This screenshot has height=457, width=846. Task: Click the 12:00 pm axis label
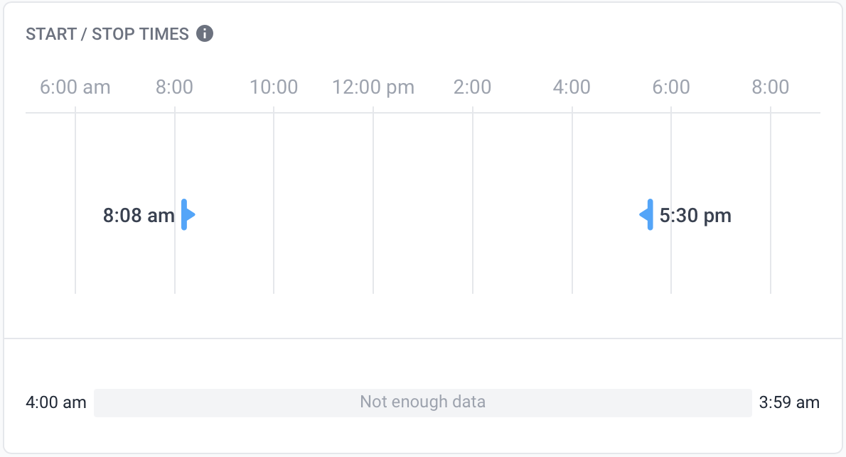pyautogui.click(x=373, y=87)
